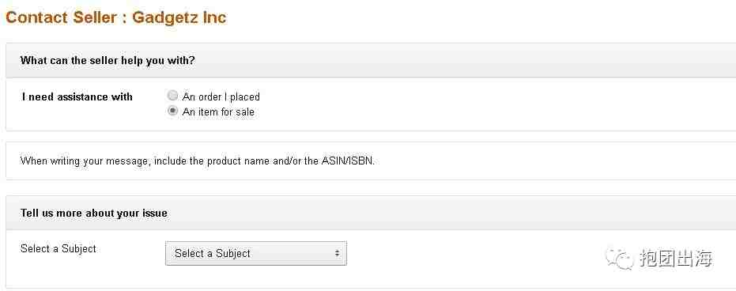This screenshot has width=736, height=291.
Task: Click the up-down arrow in Subject combo box
Action: [337, 254]
